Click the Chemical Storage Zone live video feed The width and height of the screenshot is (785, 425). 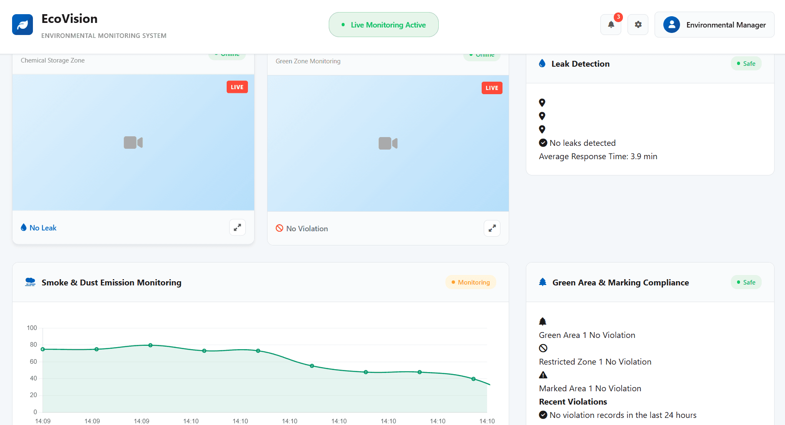click(133, 142)
